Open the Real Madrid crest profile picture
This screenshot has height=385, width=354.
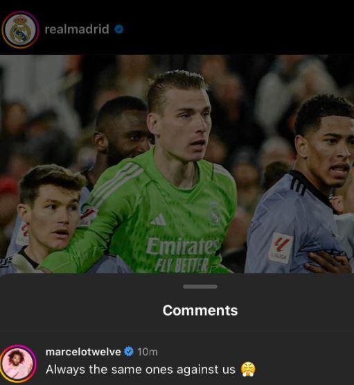pyautogui.click(x=20, y=30)
